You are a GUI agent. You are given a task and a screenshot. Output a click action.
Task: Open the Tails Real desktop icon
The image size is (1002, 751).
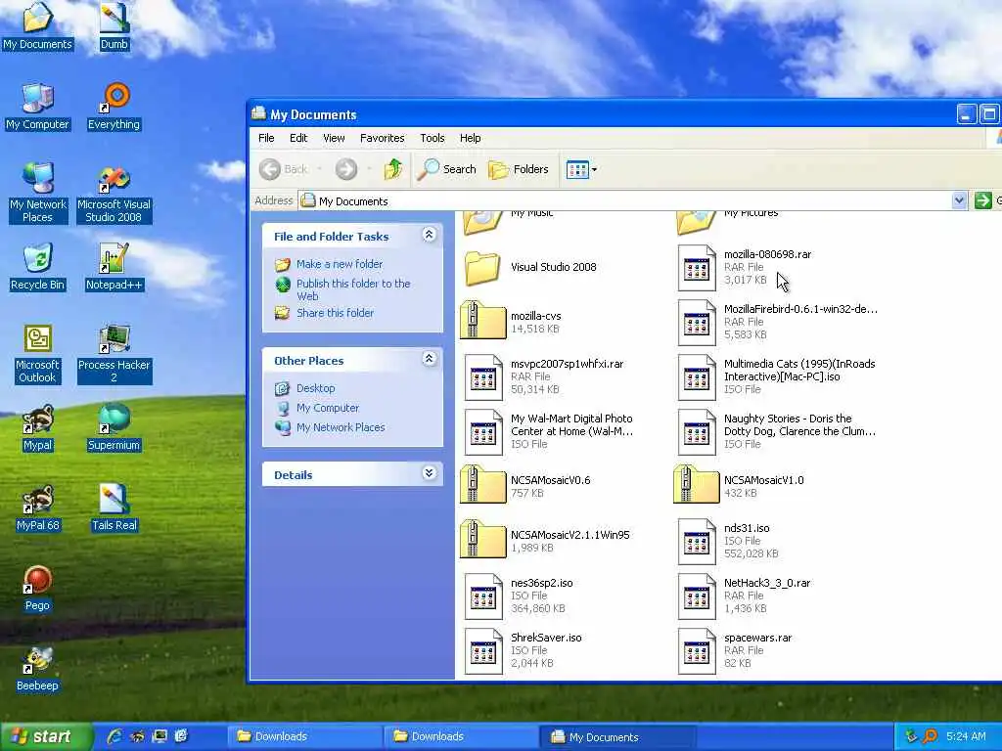[114, 508]
